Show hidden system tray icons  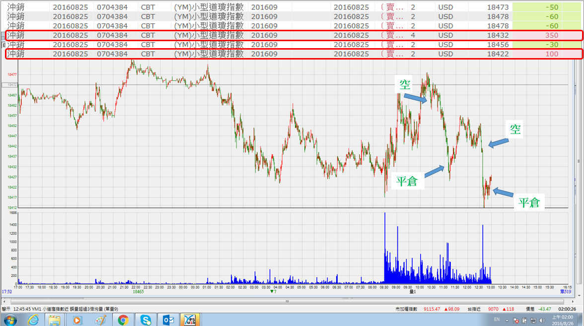pyautogui.click(x=506, y=321)
